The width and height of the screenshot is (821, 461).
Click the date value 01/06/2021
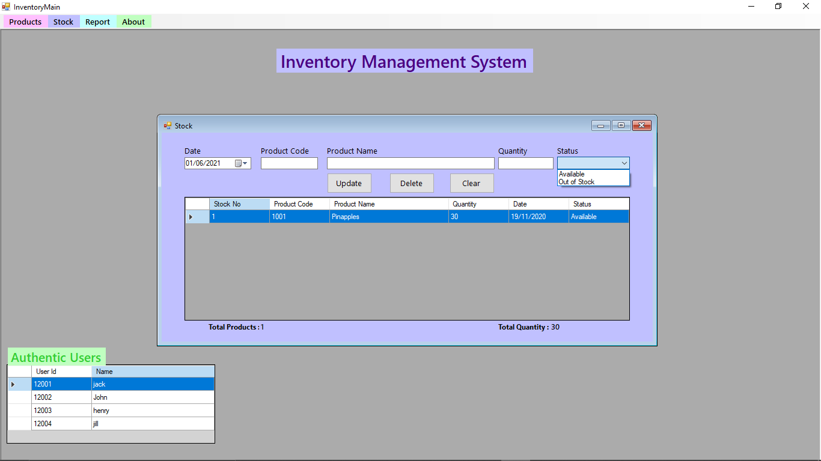click(x=203, y=163)
